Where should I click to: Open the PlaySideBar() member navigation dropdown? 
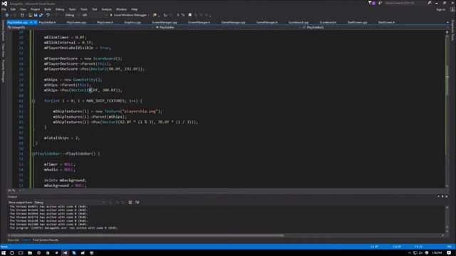(x=373, y=27)
